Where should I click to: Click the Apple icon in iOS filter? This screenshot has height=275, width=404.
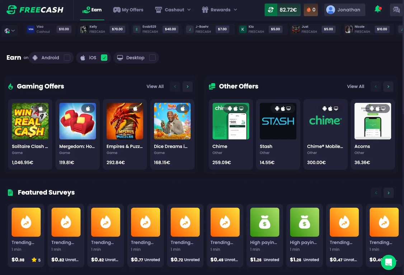[x=83, y=58]
